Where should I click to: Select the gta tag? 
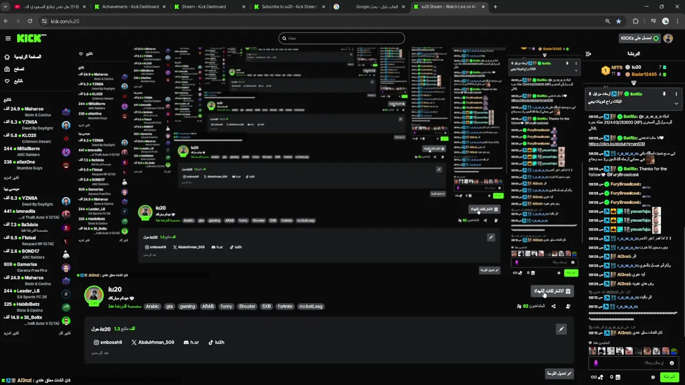click(x=169, y=306)
